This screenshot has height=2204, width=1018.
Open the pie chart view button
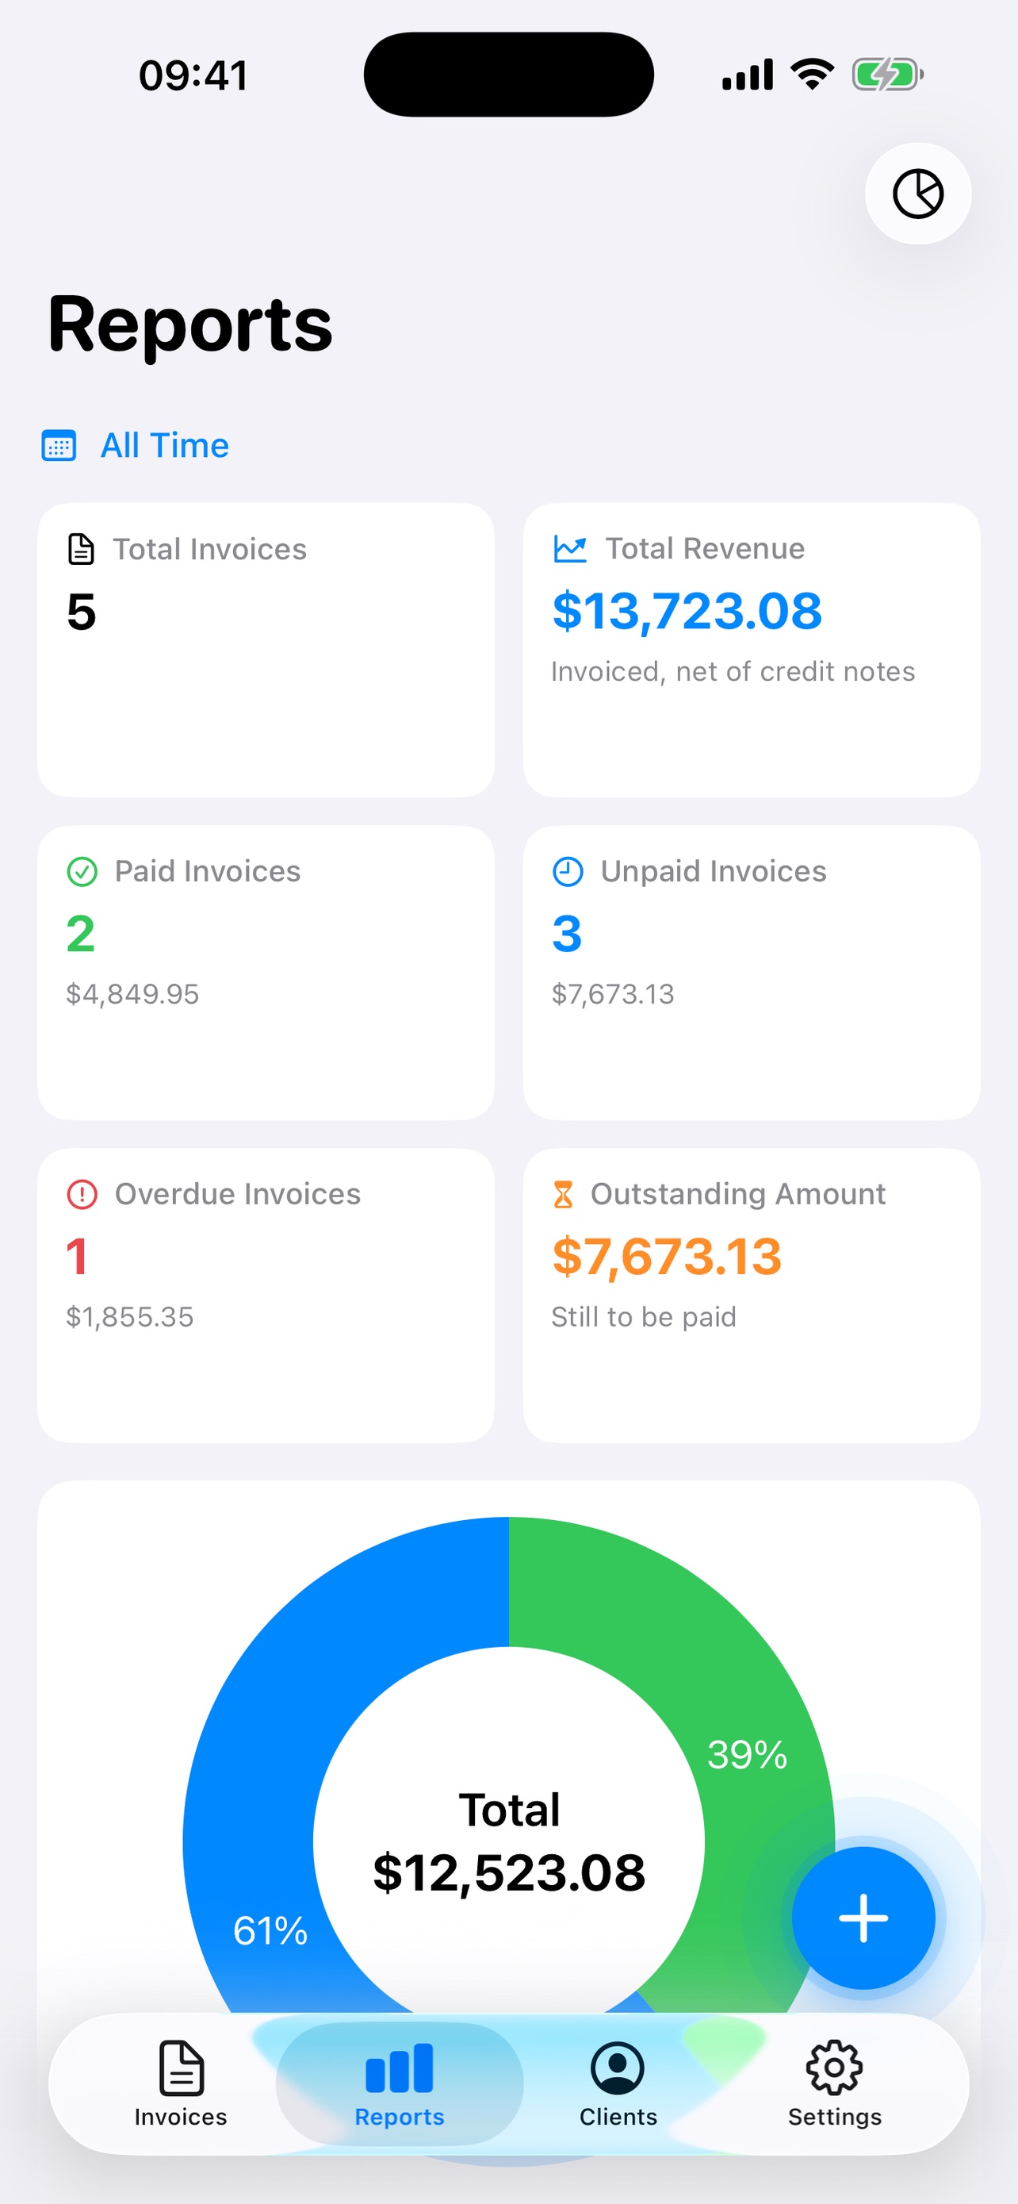point(918,194)
